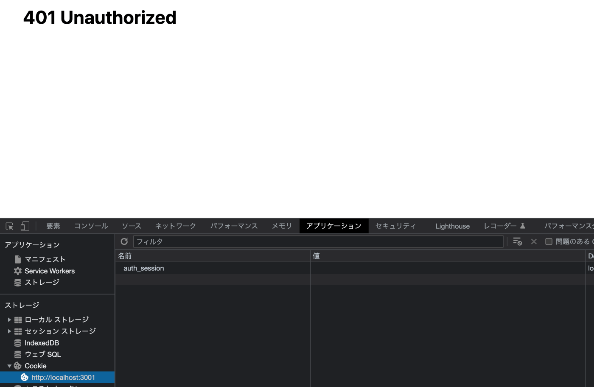This screenshot has width=594, height=387.
Task: Click the cookie フィルタ input field
Action: [x=318, y=241]
